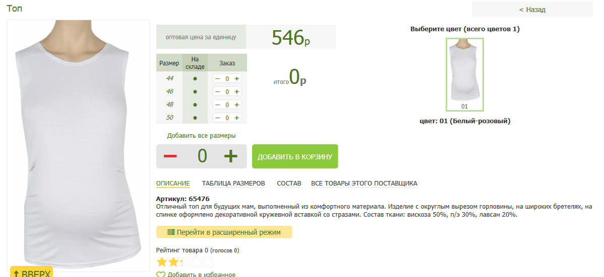Click the main product image
The width and height of the screenshot is (604, 277).
pos(79,146)
